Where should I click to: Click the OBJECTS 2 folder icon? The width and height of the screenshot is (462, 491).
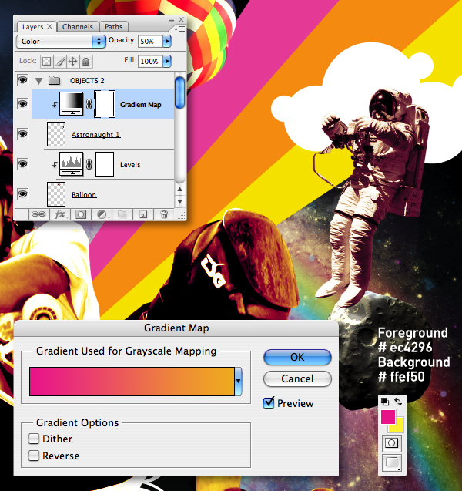pyautogui.click(x=55, y=80)
